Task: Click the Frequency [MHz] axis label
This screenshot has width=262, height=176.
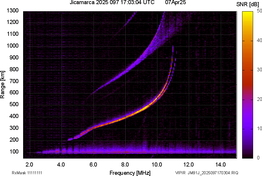Action: pos(130,173)
